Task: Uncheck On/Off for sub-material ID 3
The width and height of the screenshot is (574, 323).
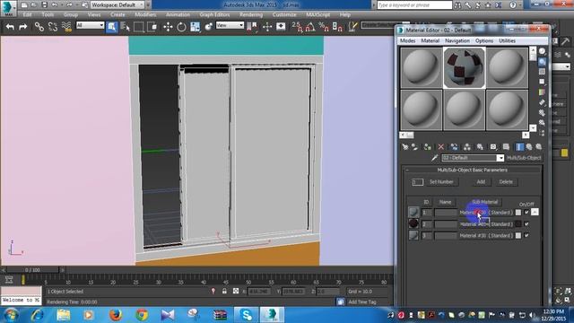Action: 526,235
